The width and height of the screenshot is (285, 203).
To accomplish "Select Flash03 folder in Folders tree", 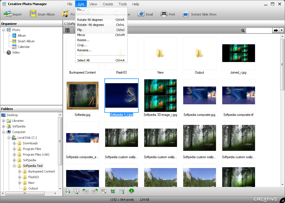I will (x=34, y=177).
